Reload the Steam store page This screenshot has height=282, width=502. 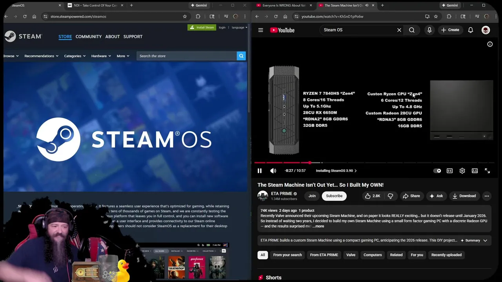(25, 16)
